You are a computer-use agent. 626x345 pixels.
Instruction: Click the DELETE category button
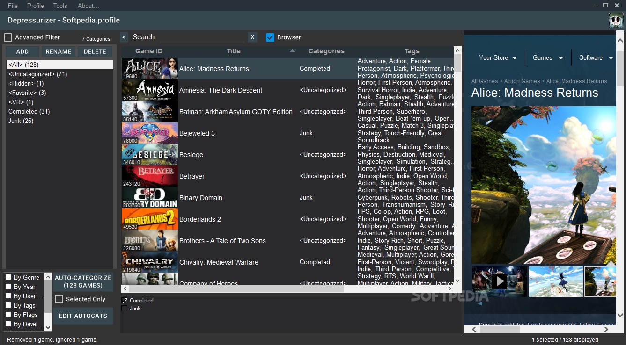pos(95,51)
